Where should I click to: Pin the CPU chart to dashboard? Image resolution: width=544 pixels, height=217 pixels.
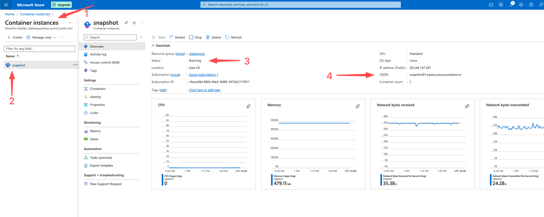[x=248, y=106]
